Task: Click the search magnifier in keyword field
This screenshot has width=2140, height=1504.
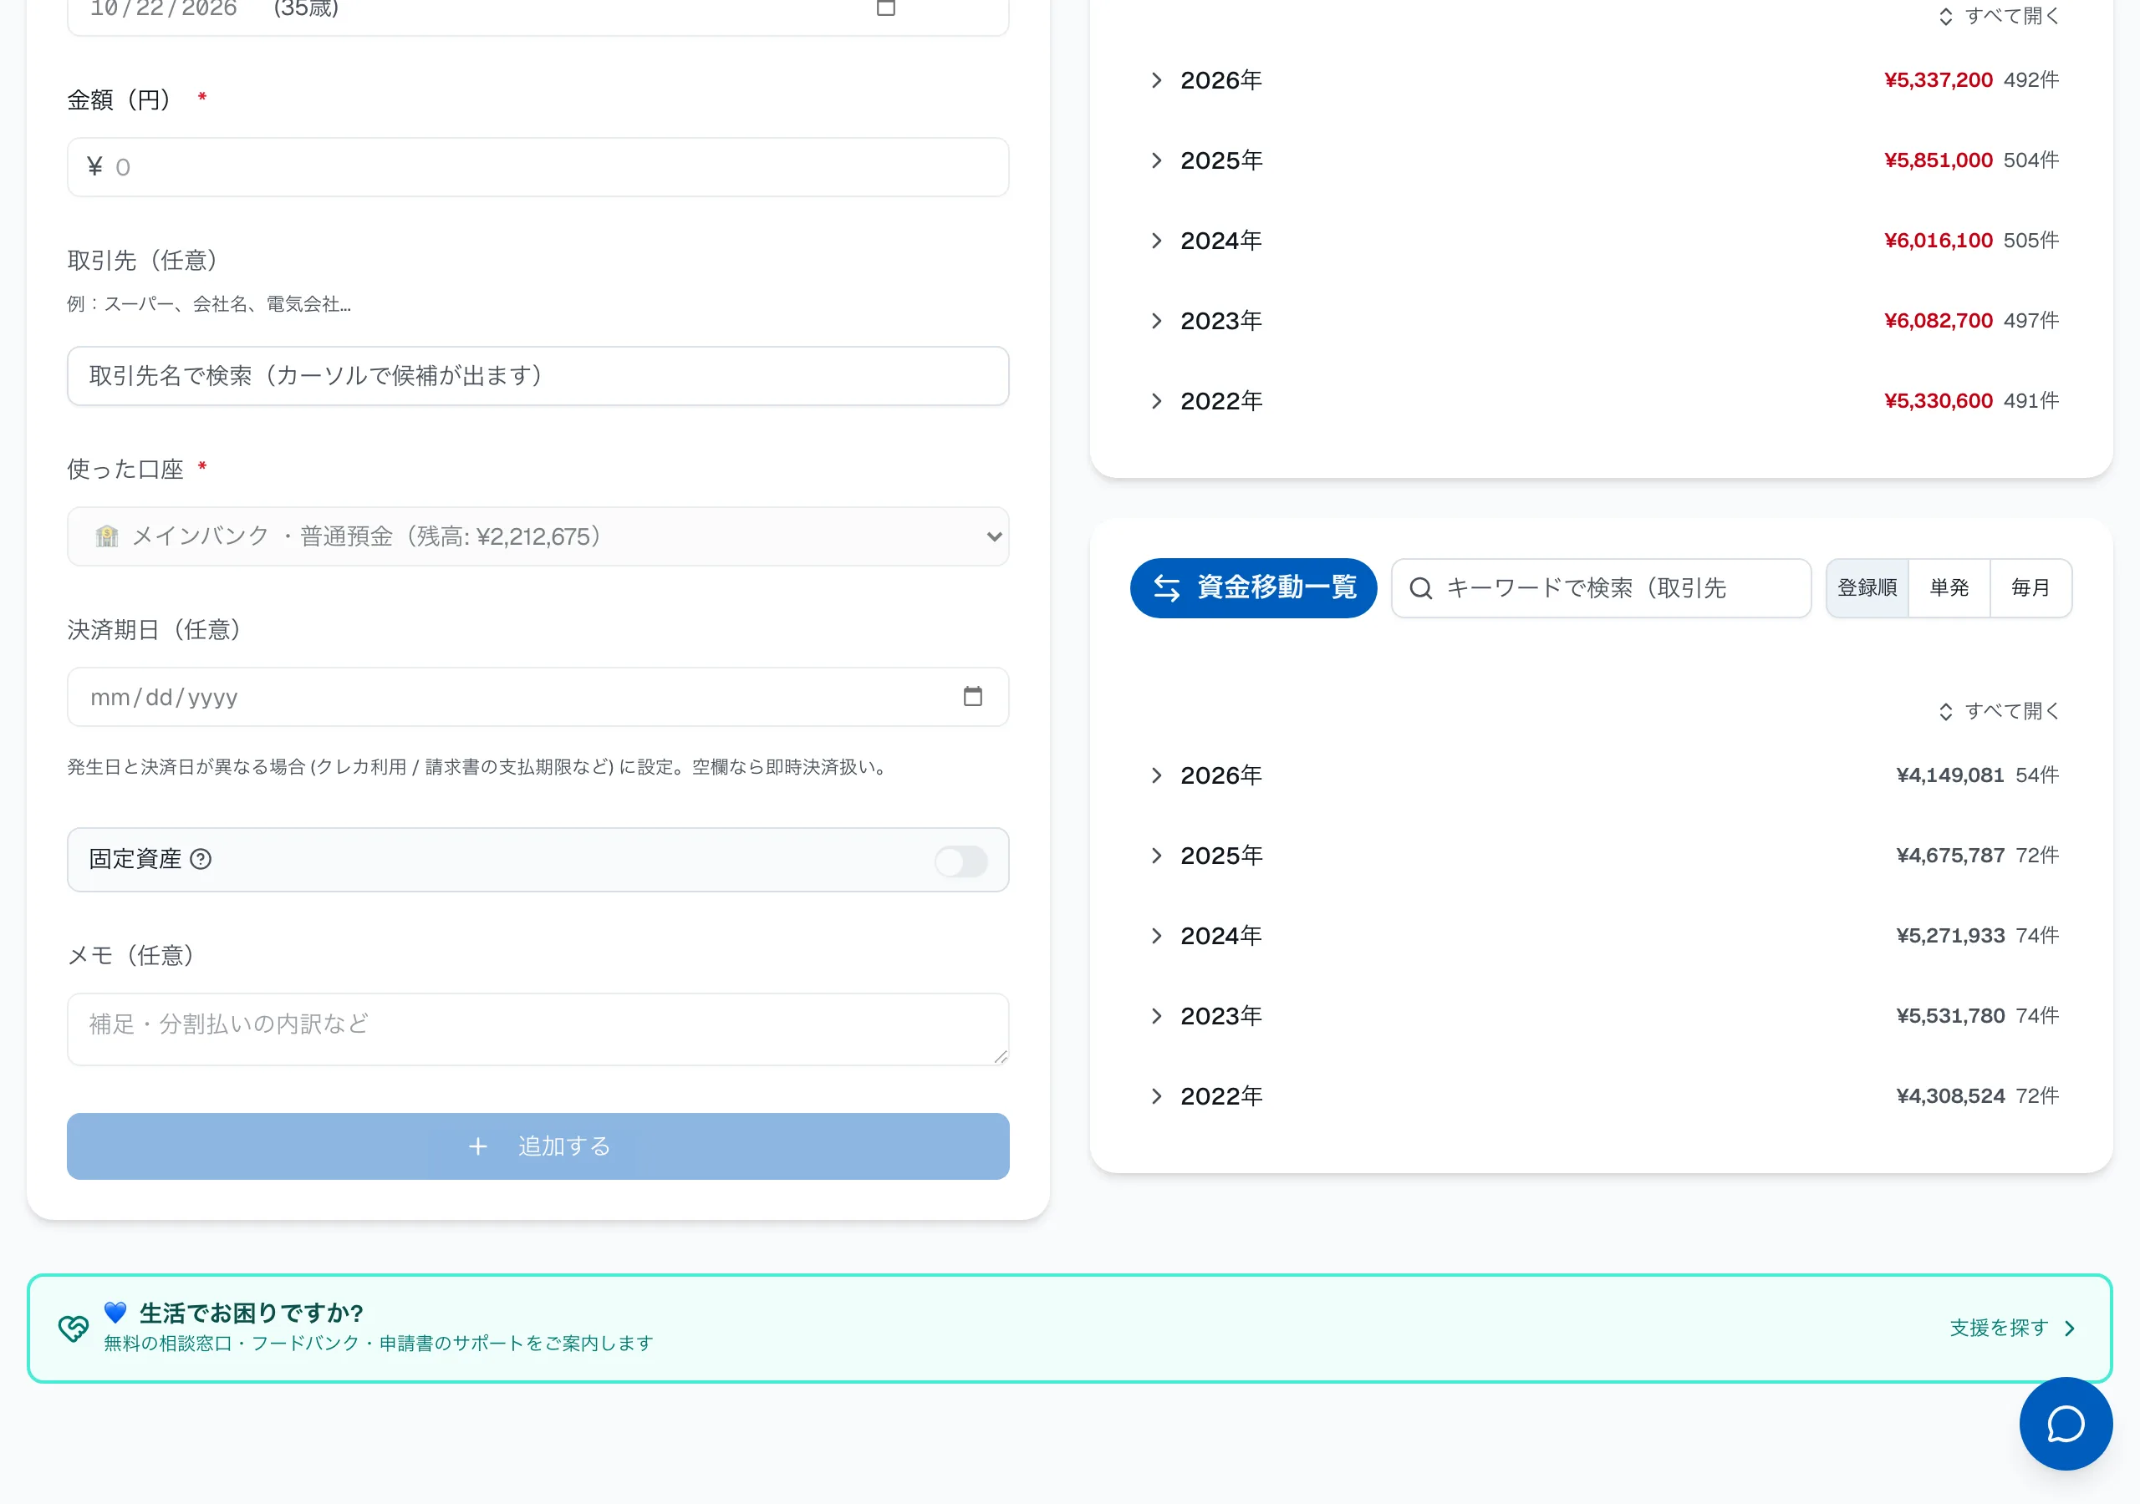Action: [x=1420, y=588]
